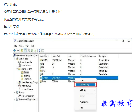Click the Users share icon
The image size is (135, 112).
(41, 82)
